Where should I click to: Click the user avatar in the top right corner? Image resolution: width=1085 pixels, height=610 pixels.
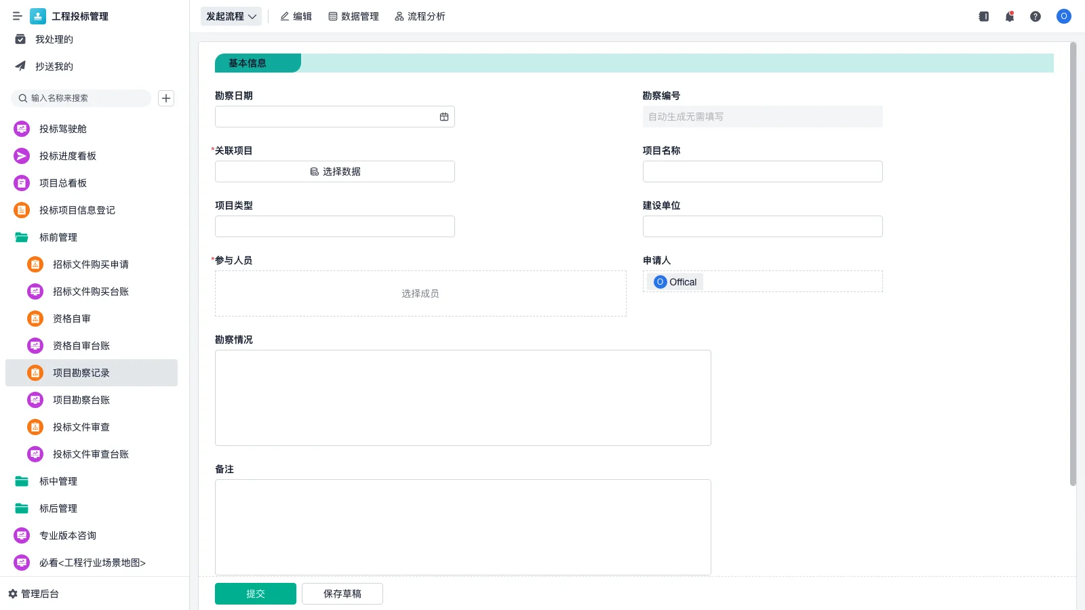[1063, 16]
